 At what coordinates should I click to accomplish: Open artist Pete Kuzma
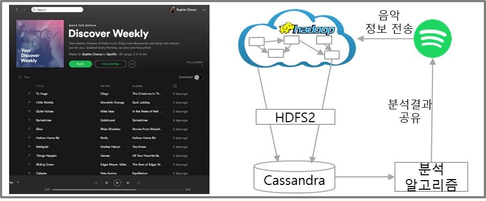click(x=108, y=173)
